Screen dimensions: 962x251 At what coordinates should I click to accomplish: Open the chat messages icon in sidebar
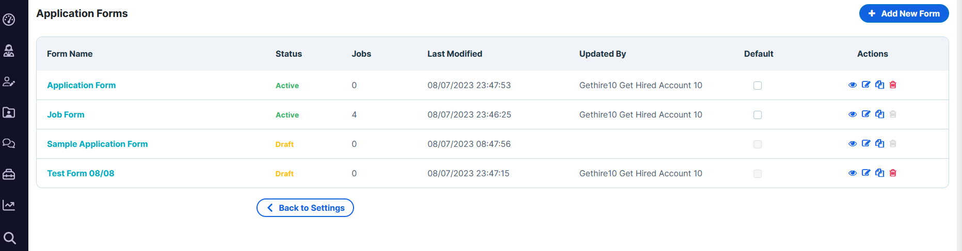9,143
